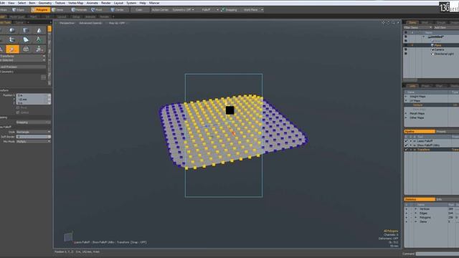
Task: Open the Symmetry: Off dropdown
Action: tap(183, 9)
